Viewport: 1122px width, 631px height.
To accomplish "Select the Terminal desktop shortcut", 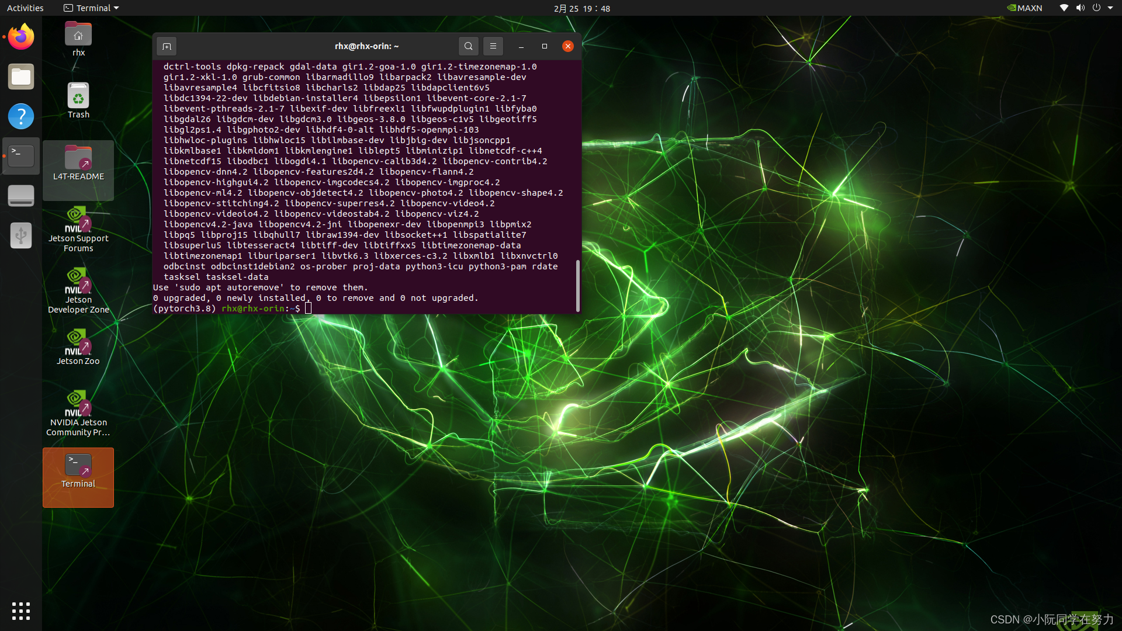I will click(x=78, y=477).
